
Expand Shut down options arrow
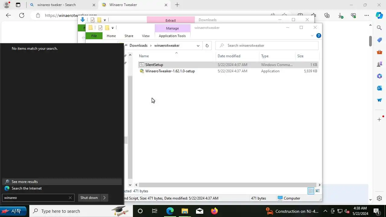click(104, 198)
